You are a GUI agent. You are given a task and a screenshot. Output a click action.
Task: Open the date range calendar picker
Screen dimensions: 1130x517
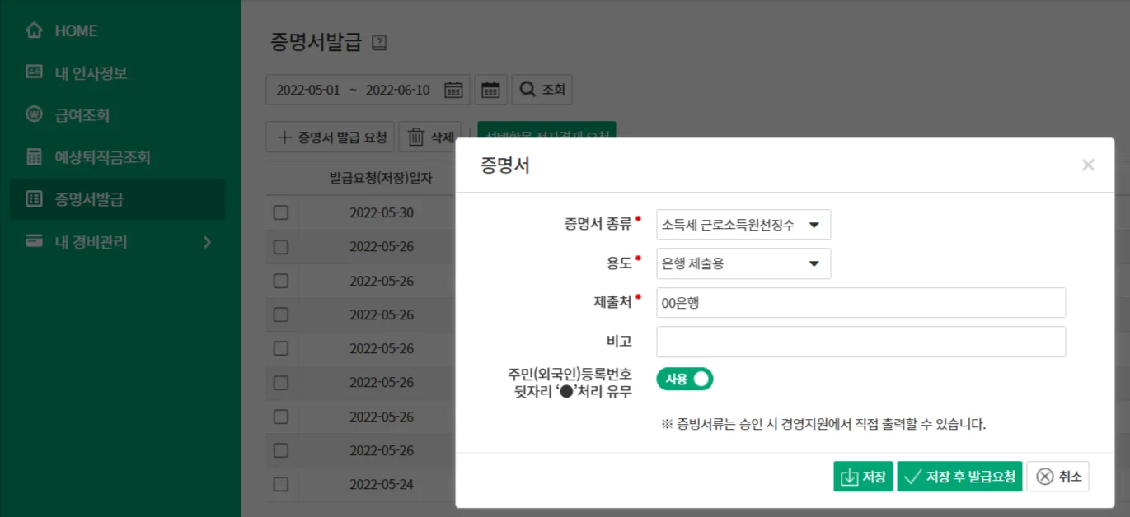(x=452, y=90)
